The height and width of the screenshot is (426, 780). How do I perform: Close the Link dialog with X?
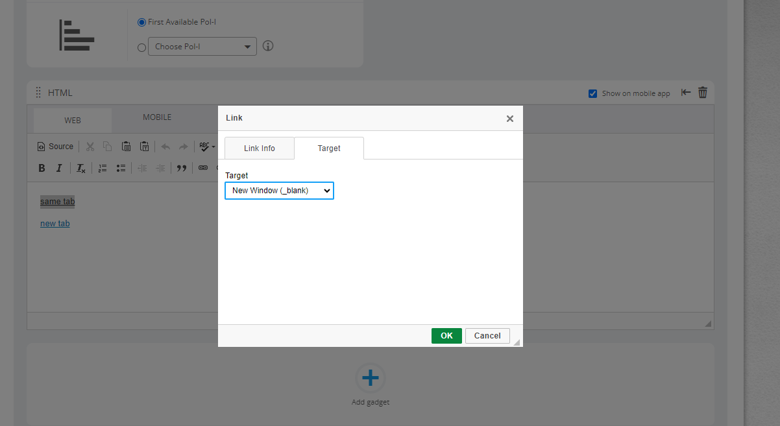510,119
